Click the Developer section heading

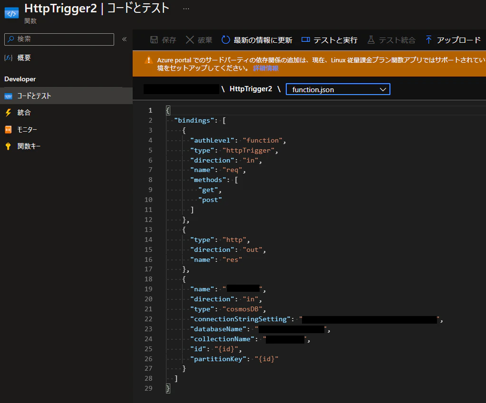[x=20, y=79]
